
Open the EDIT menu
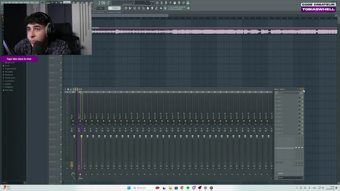click(6, 3)
